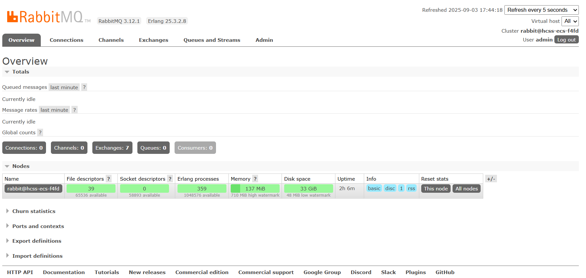Click the 710 MiB high watermark text
586x278 pixels.
(x=255, y=195)
